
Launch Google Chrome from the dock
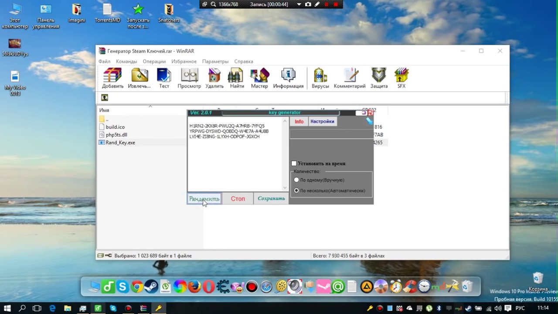(x=137, y=287)
